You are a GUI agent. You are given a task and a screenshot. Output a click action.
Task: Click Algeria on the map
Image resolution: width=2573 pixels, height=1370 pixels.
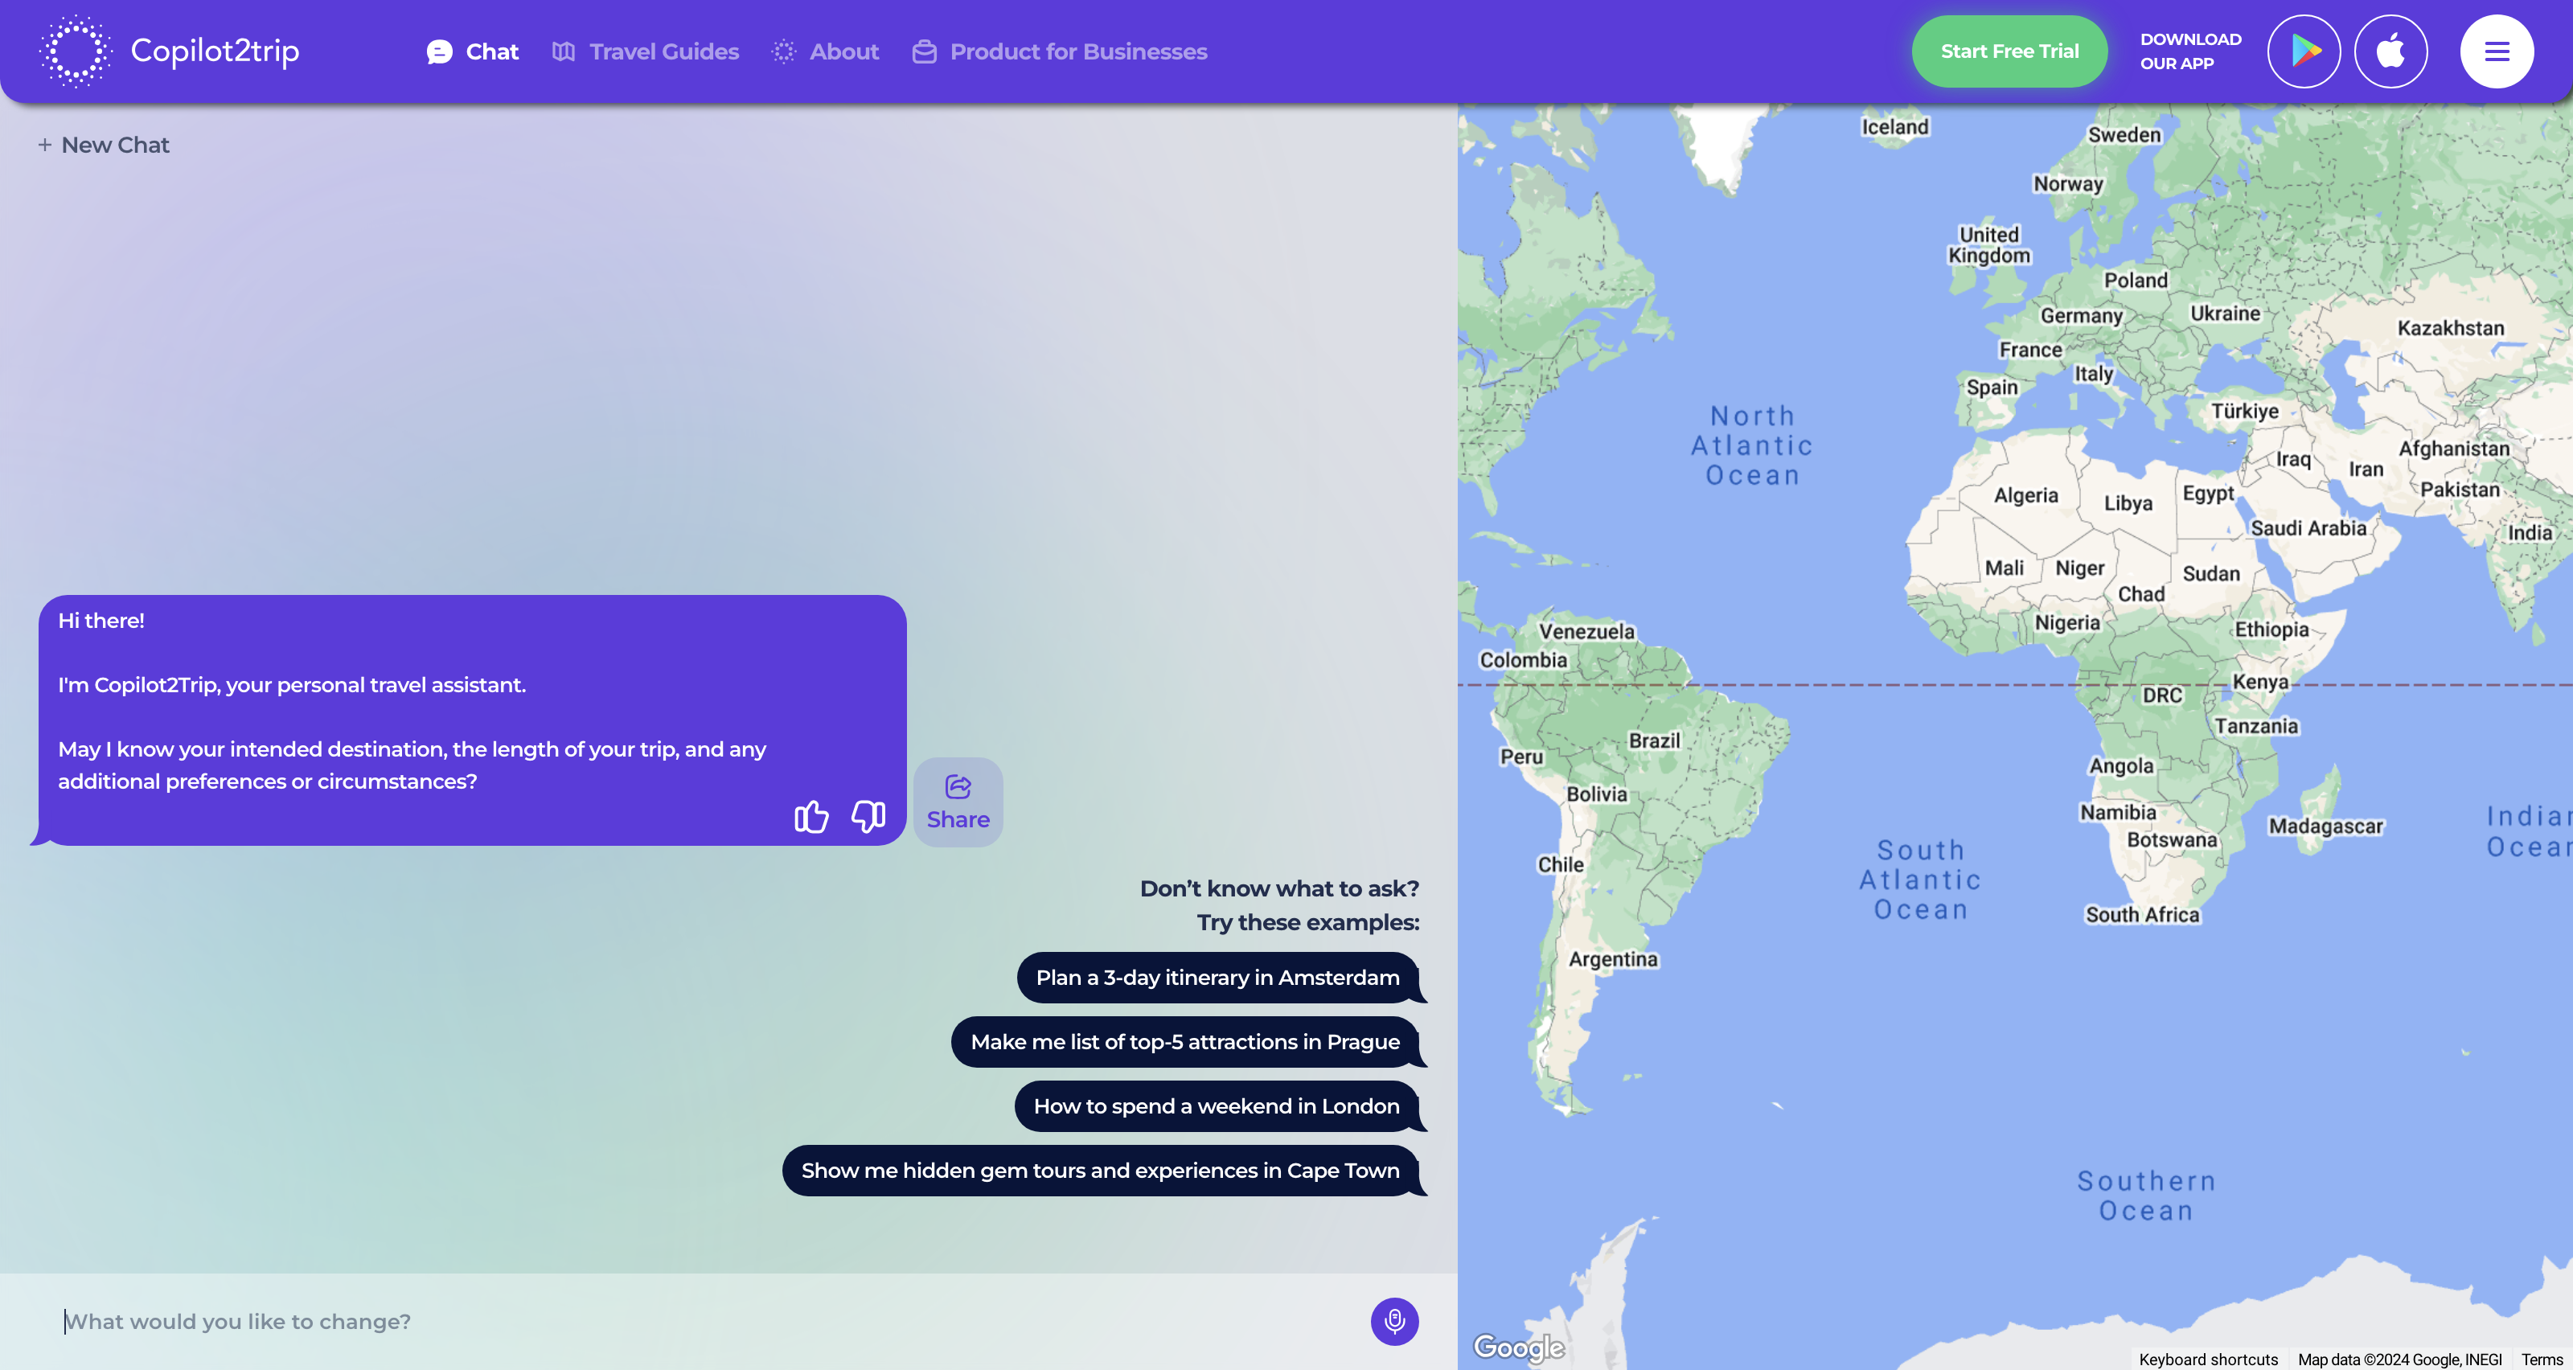[x=2025, y=495]
